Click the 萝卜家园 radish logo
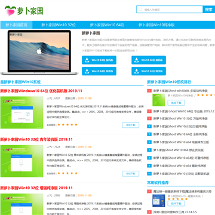 pos(24,11)
